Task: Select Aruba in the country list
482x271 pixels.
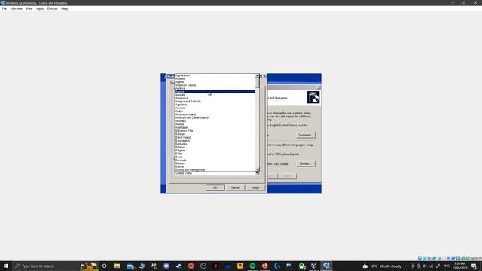Action: click(x=215, y=111)
